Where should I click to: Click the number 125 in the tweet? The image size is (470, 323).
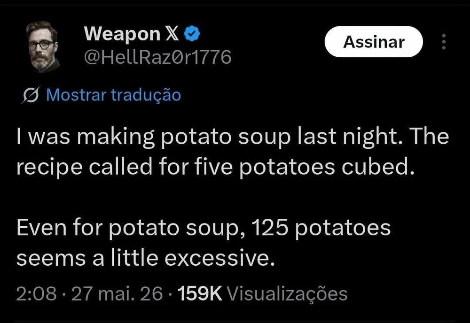(x=270, y=228)
